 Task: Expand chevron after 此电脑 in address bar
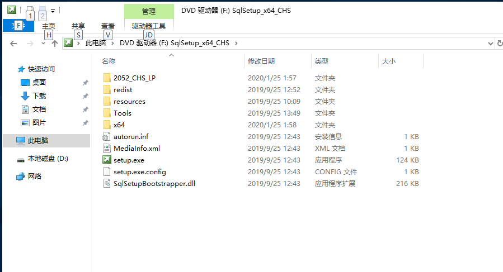112,43
